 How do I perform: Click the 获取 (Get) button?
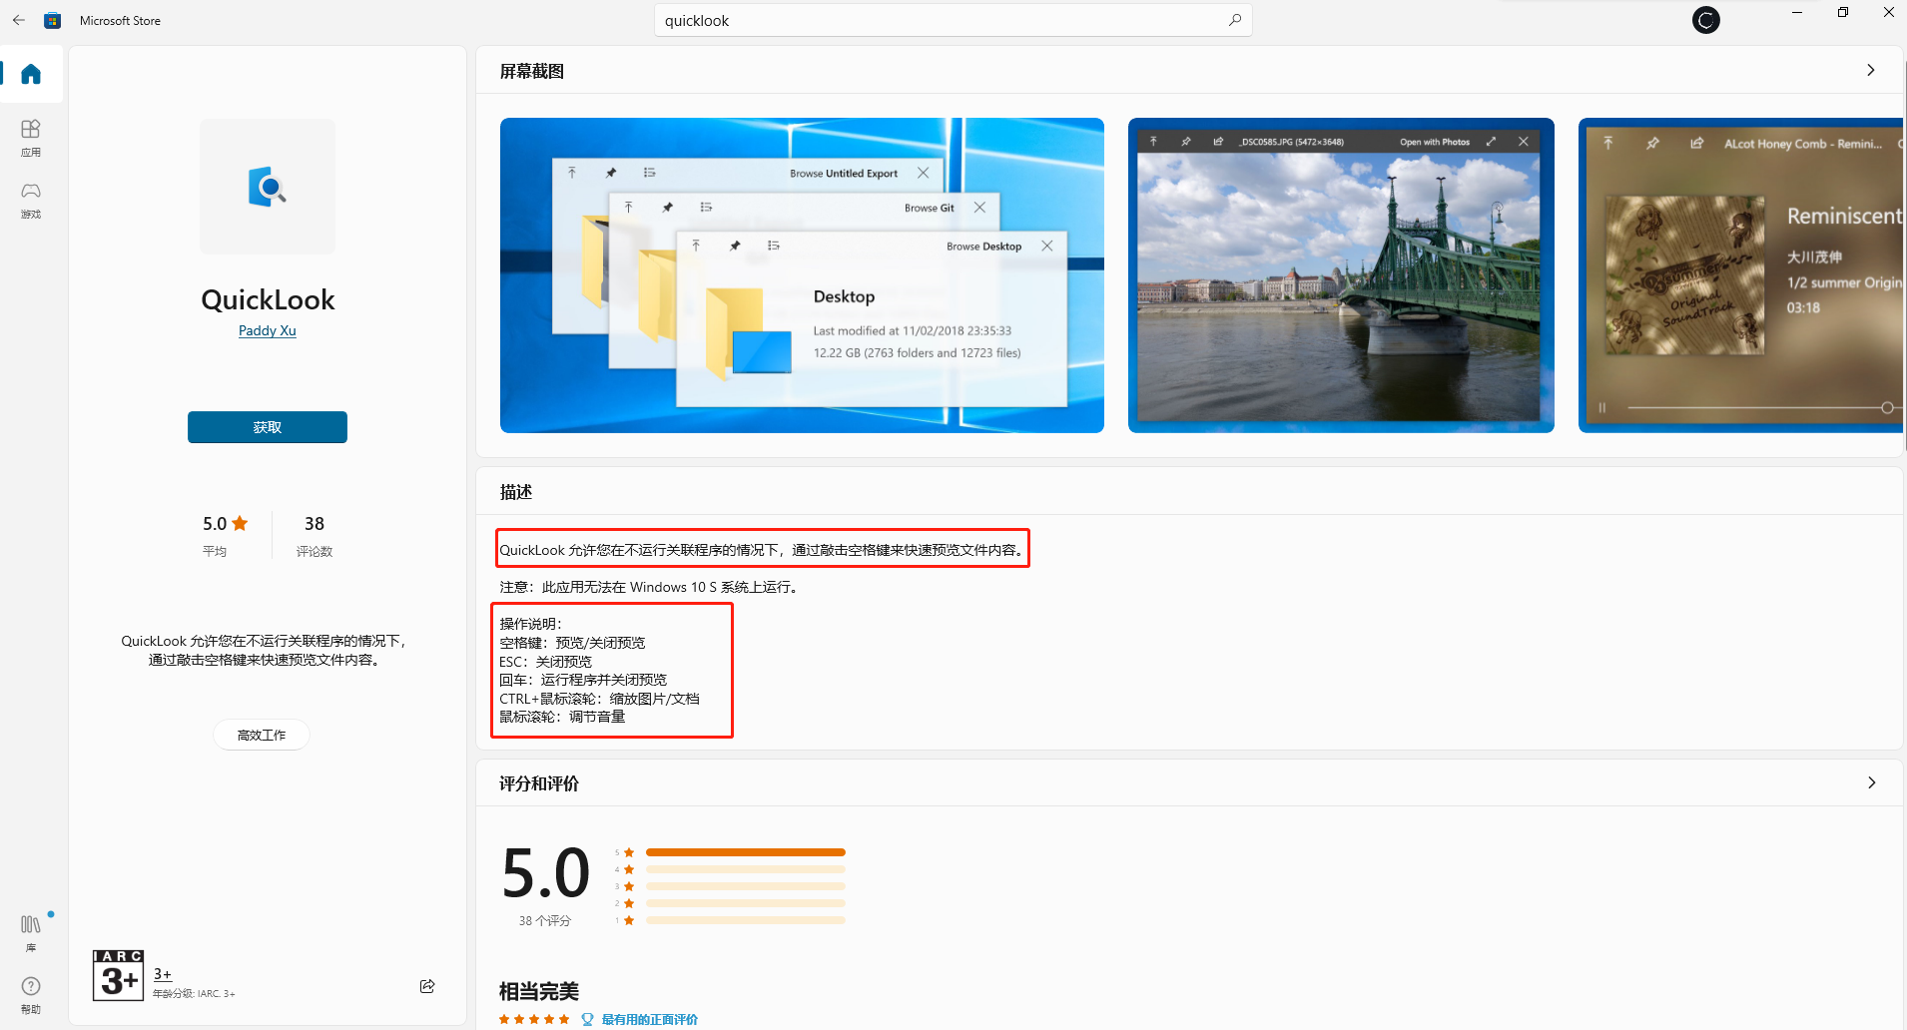click(268, 427)
